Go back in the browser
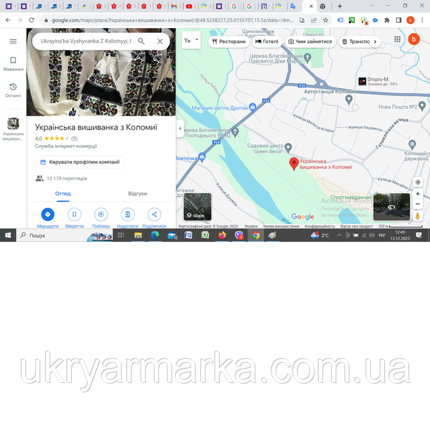The height and width of the screenshot is (430, 430). tap(8, 20)
